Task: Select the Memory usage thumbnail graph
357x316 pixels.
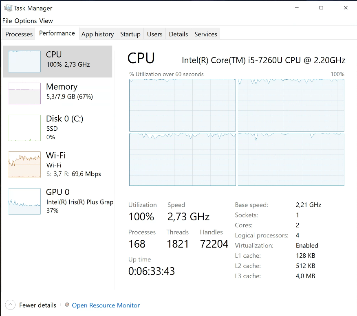Action: tap(24, 93)
